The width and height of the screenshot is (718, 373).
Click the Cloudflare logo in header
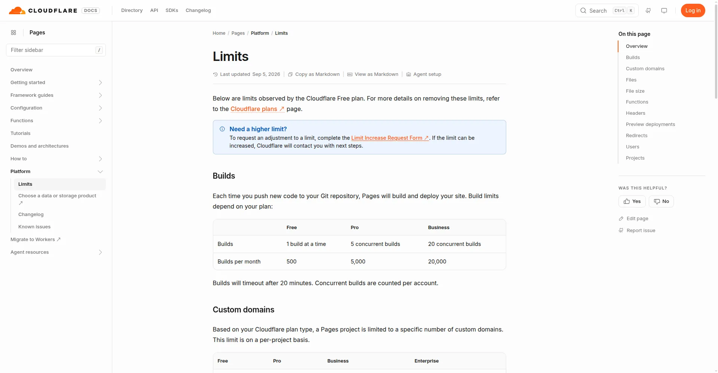coord(43,10)
